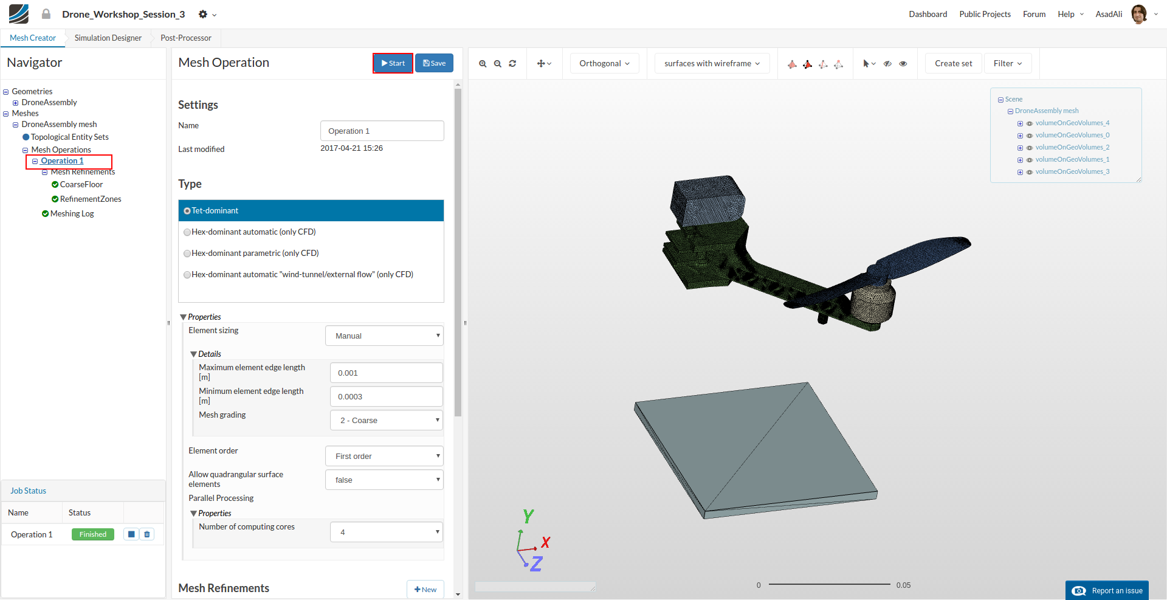Screen dimensions: 1167x600
Task: Select the Hex-dominant automatic (only CFD) type
Action: [187, 232]
